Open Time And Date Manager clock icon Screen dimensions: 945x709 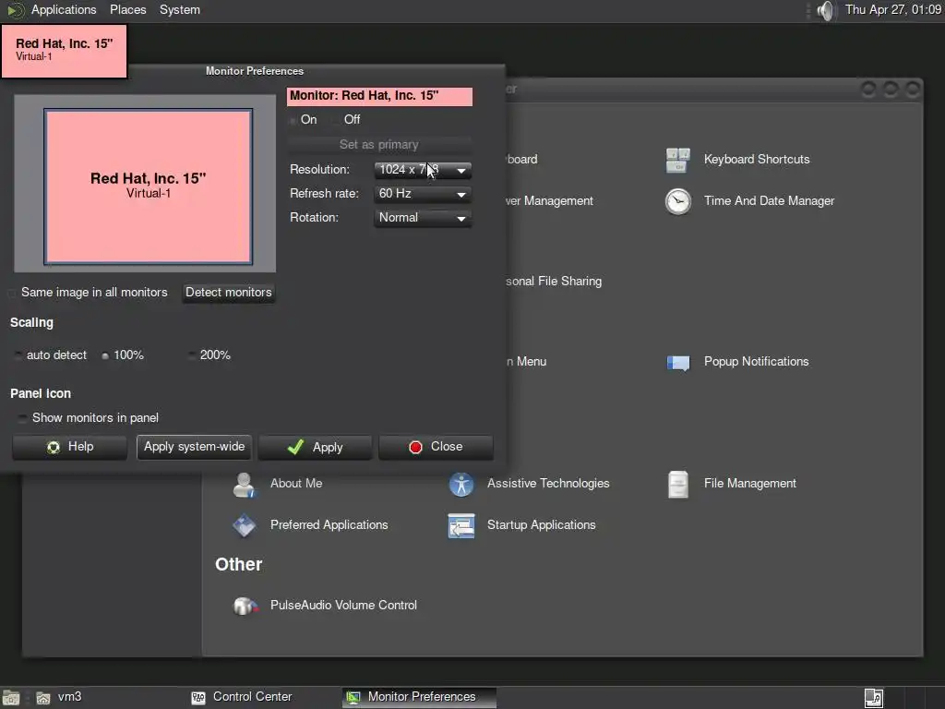click(x=678, y=201)
